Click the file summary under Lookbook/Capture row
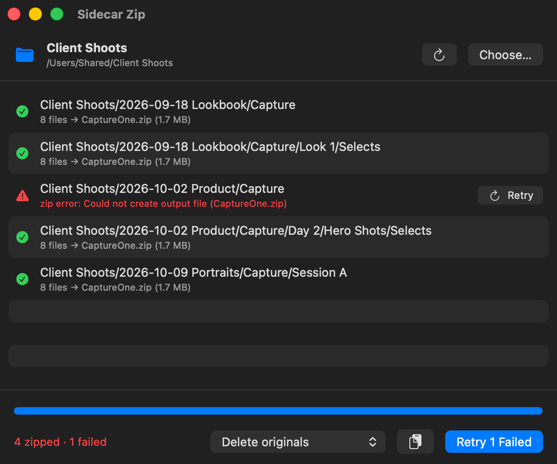 point(115,120)
